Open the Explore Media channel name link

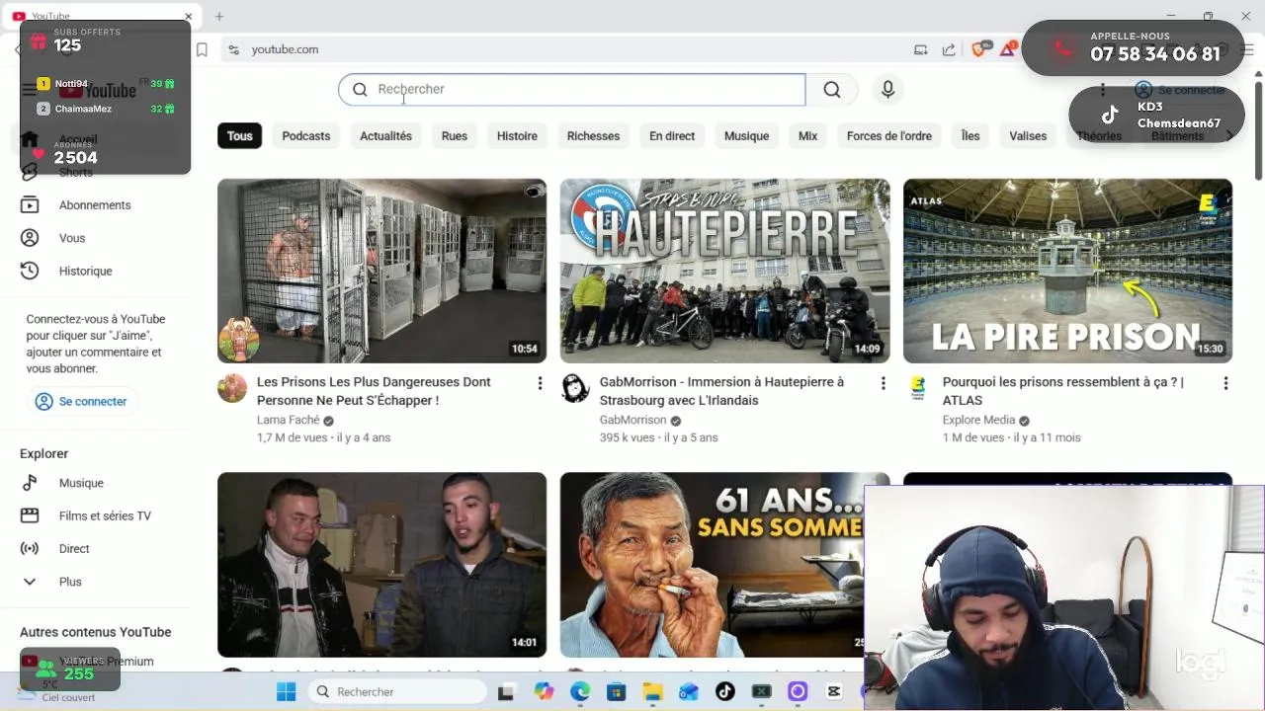click(x=978, y=420)
